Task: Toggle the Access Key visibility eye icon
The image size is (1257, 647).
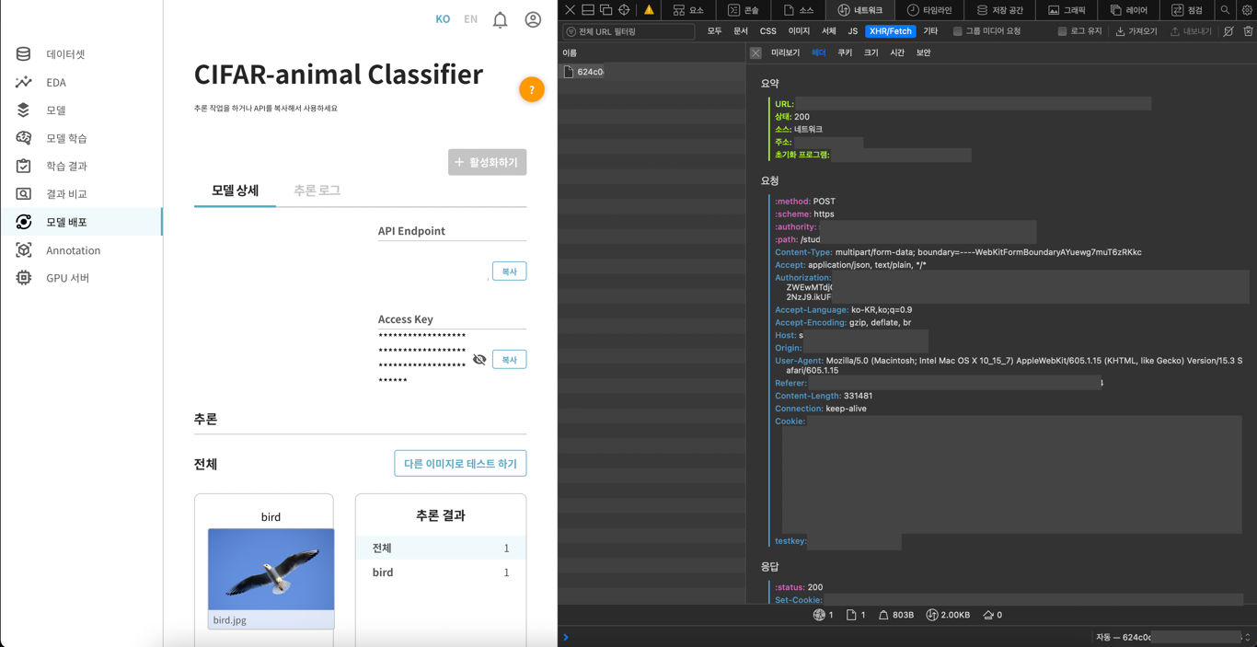Action: pos(479,359)
